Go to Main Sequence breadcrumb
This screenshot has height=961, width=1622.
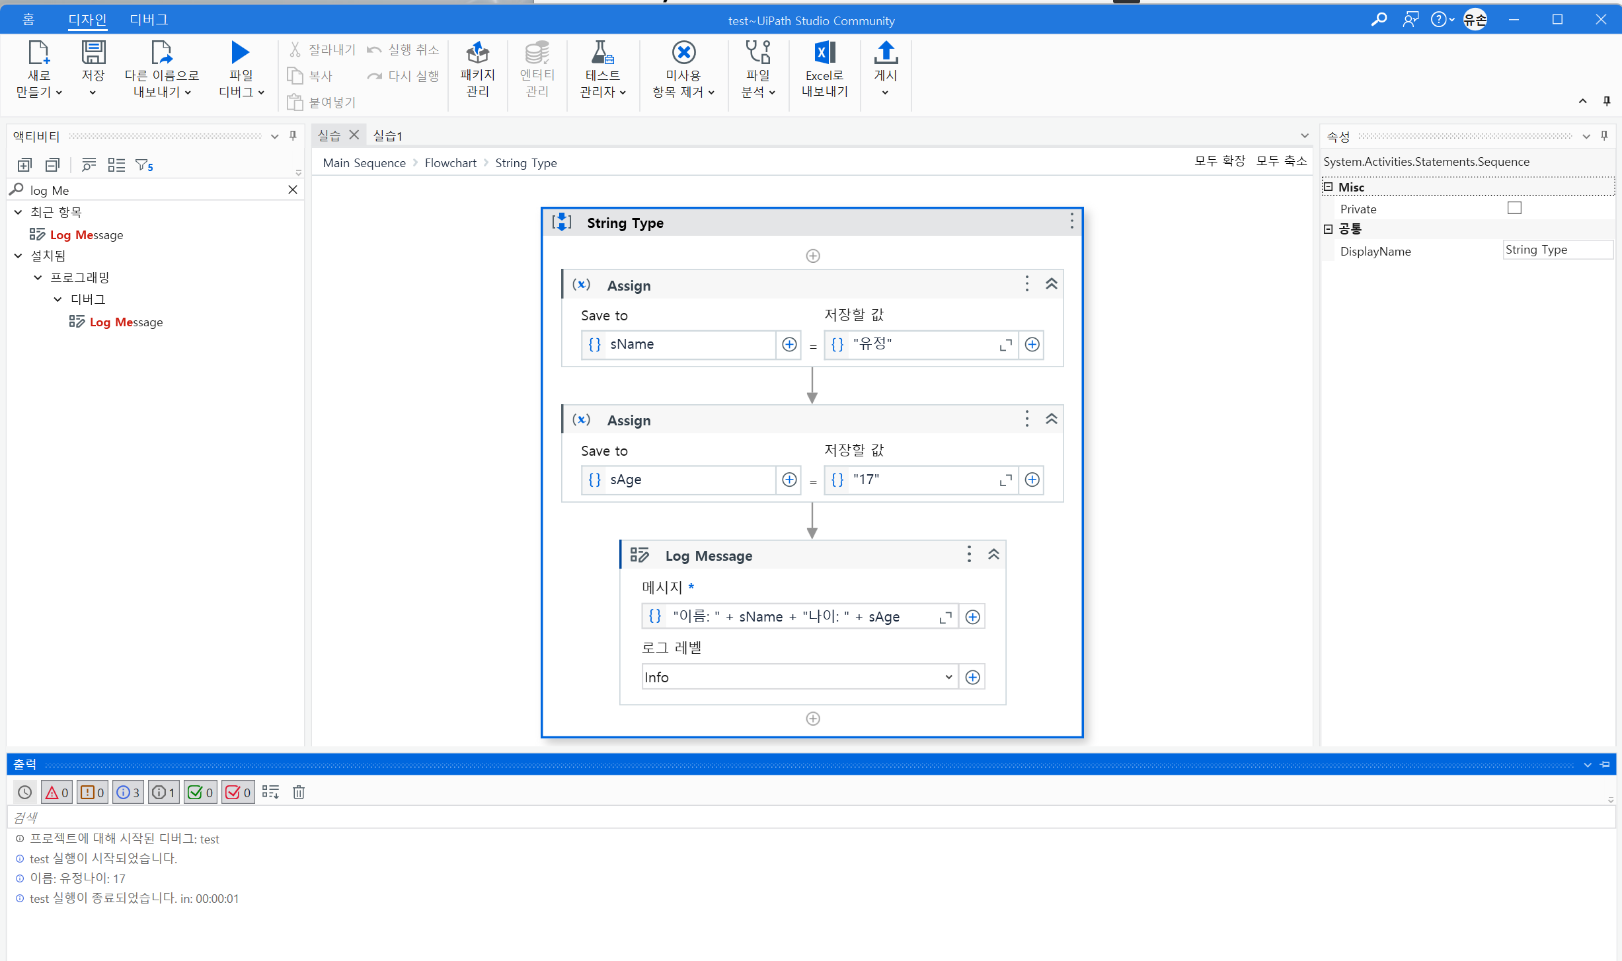(364, 162)
